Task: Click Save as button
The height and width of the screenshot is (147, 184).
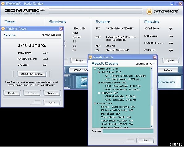Action: pyautogui.click(x=52, y=93)
